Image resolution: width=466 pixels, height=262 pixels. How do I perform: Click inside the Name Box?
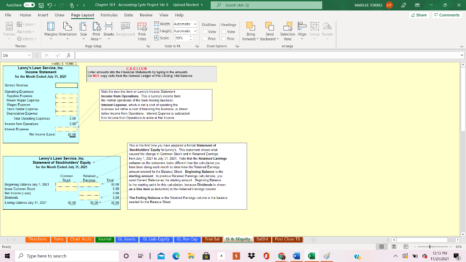tap(14, 54)
